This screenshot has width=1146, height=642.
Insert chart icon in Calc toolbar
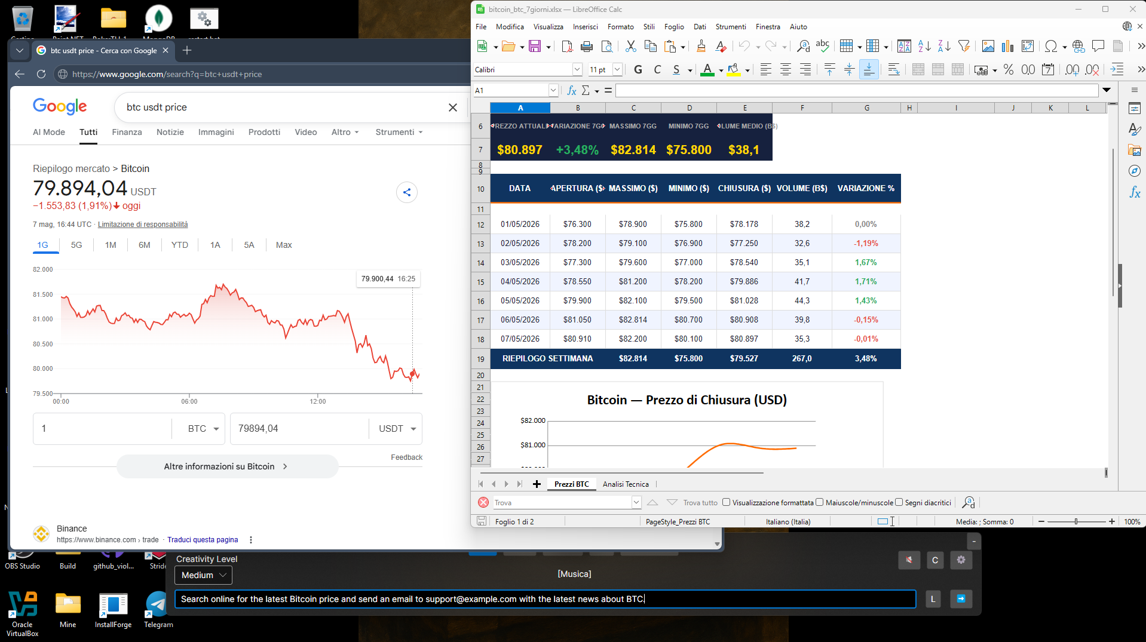point(1008,46)
